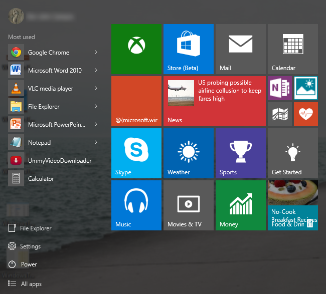Open the Store (Beta) tile

(189, 49)
